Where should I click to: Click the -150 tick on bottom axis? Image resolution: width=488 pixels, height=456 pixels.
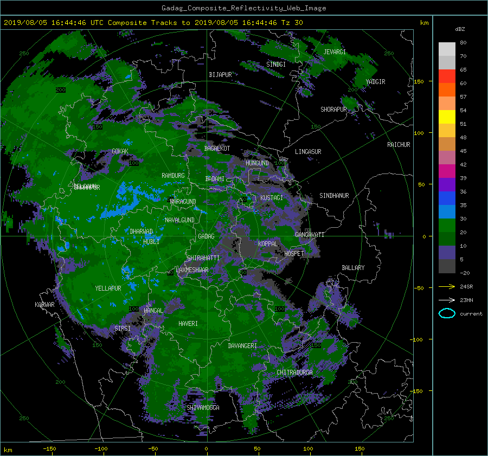point(49,449)
